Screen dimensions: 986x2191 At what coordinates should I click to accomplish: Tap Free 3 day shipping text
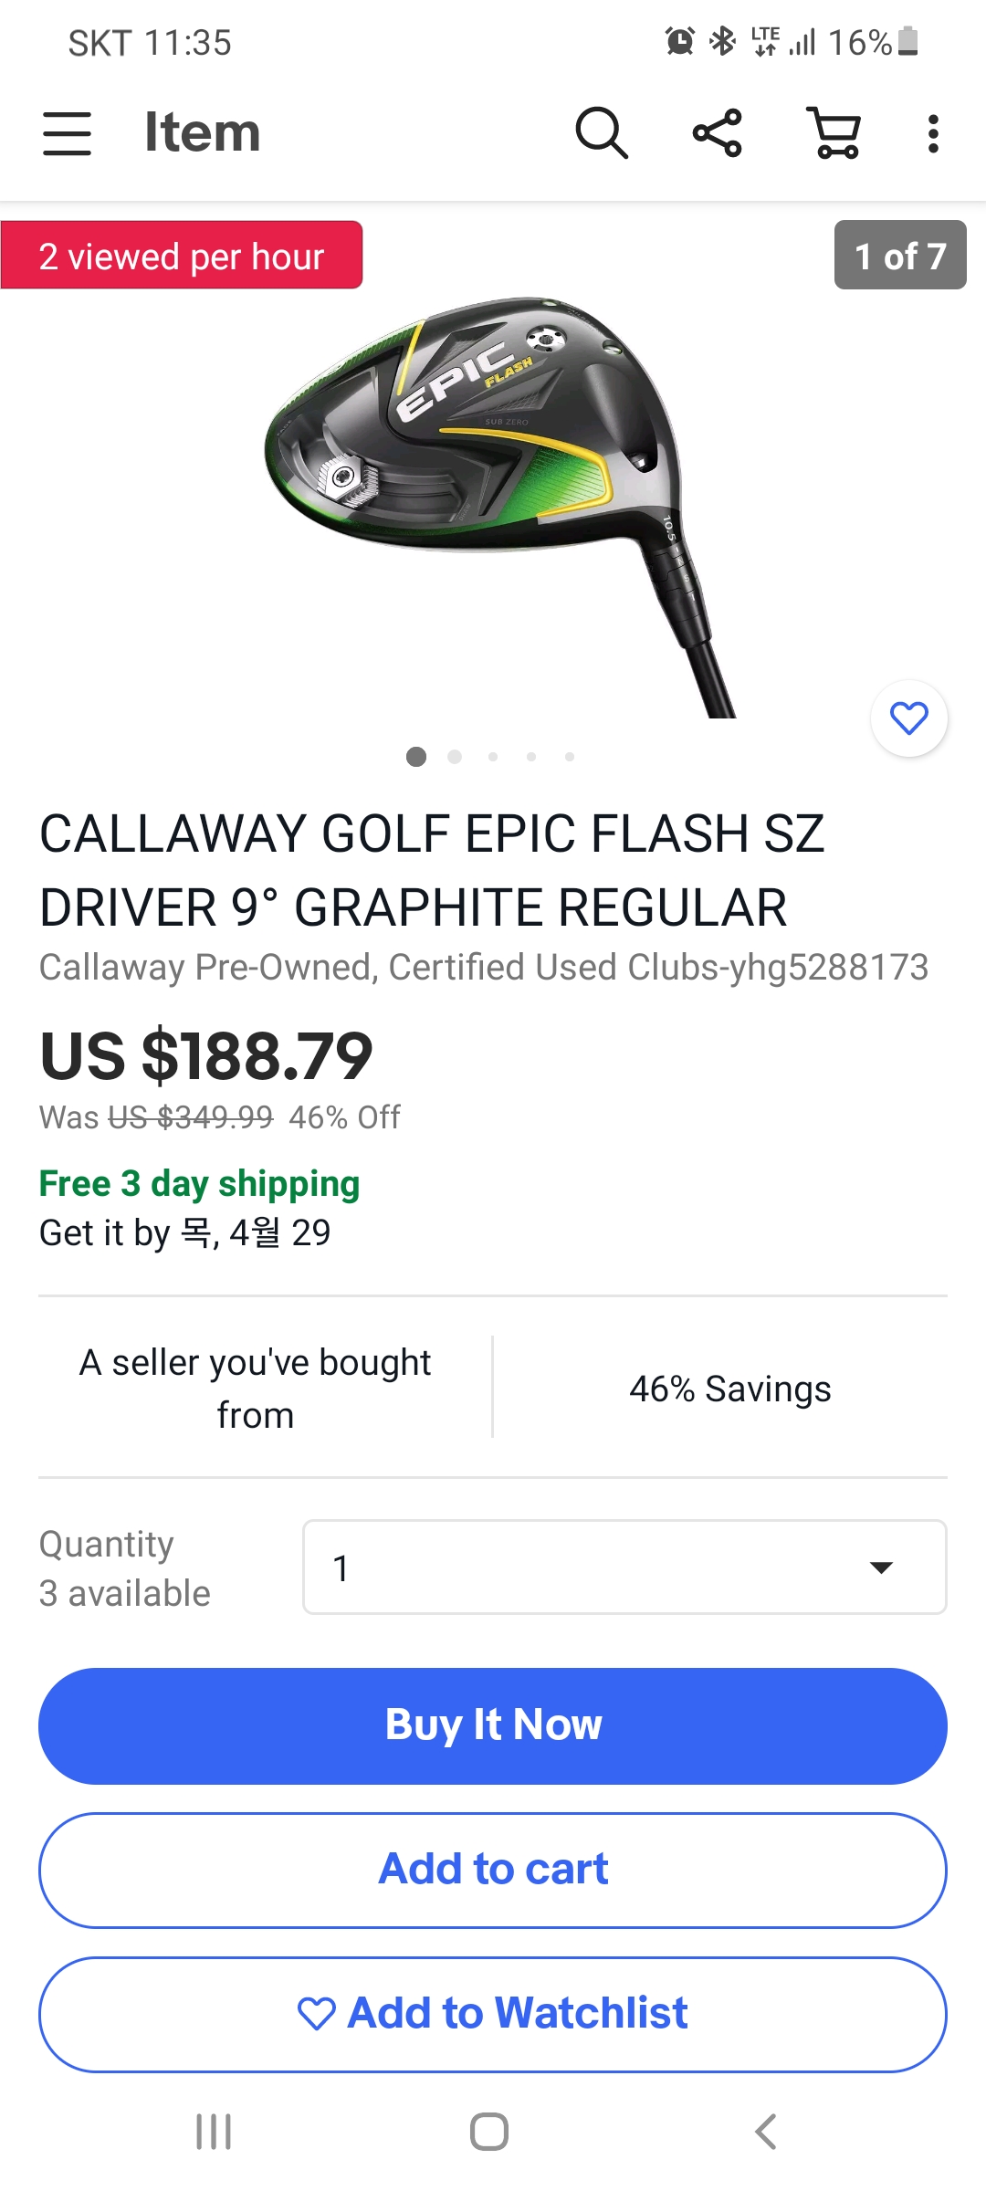point(199,1183)
